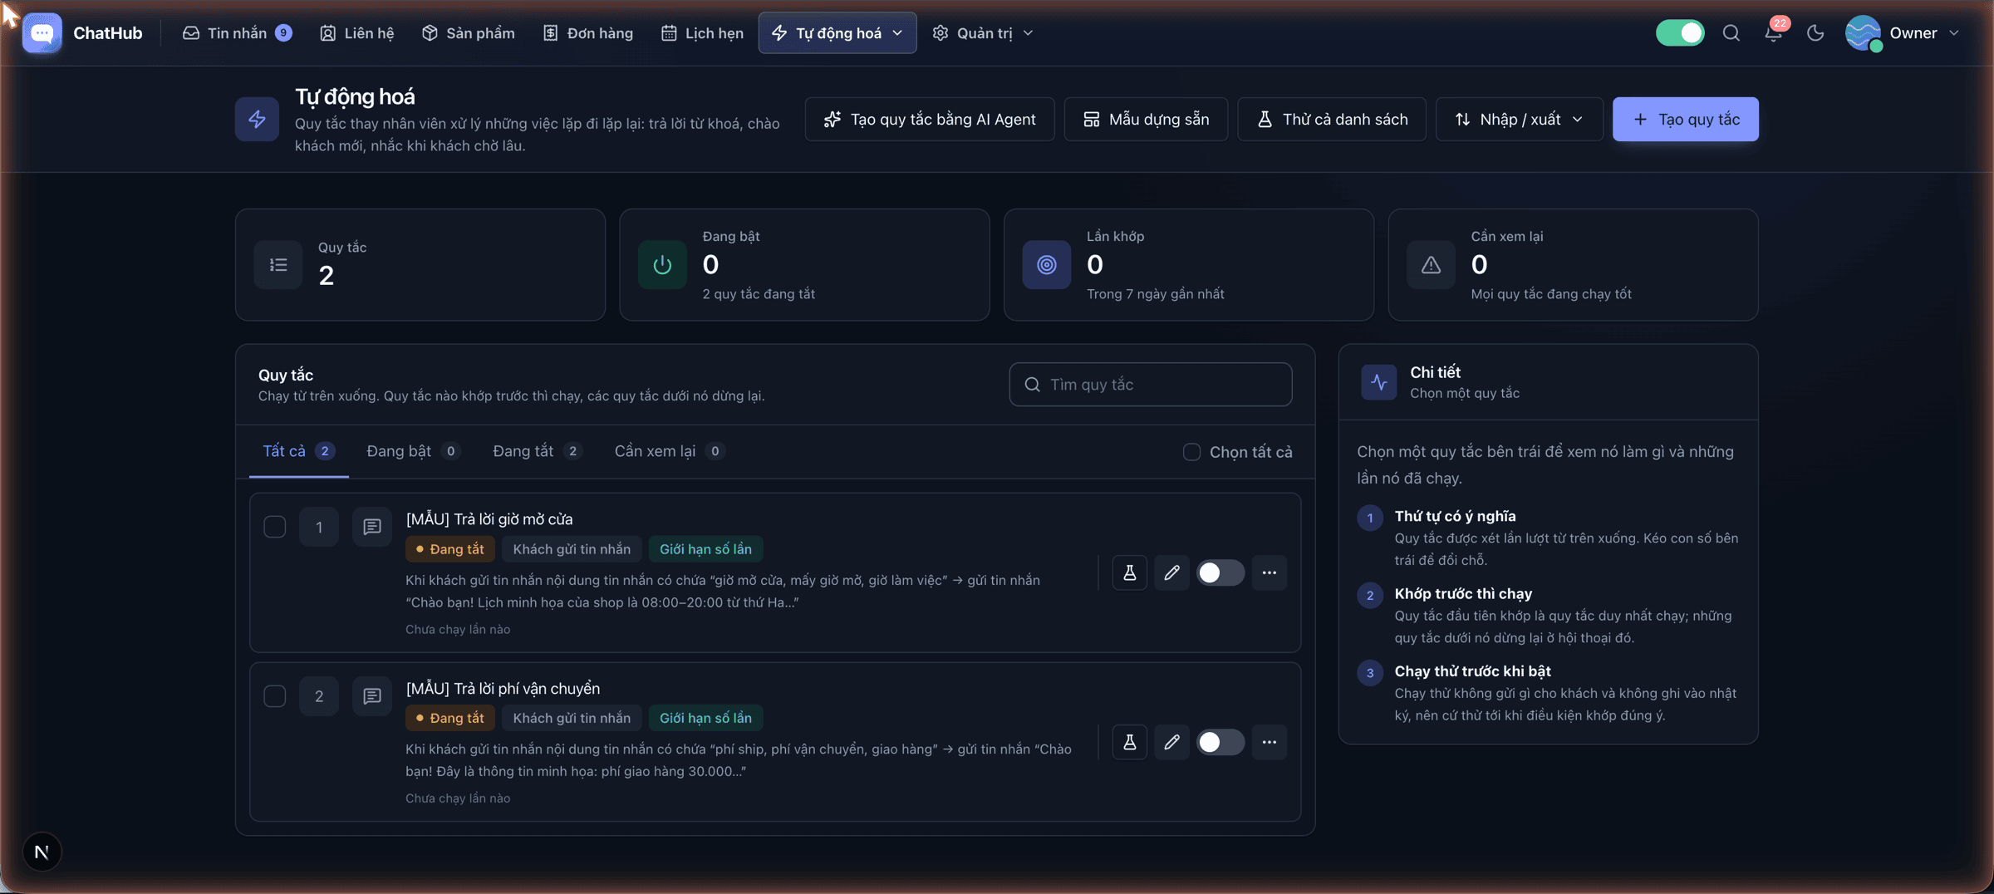Focus the Tìm quy tắc search field
This screenshot has height=894, width=1994.
[1150, 385]
